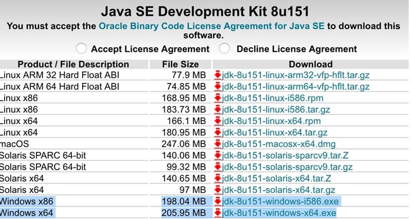Screen dimensions: 411x219
Task: Click the Product / File Description column header
Action: tap(73, 64)
